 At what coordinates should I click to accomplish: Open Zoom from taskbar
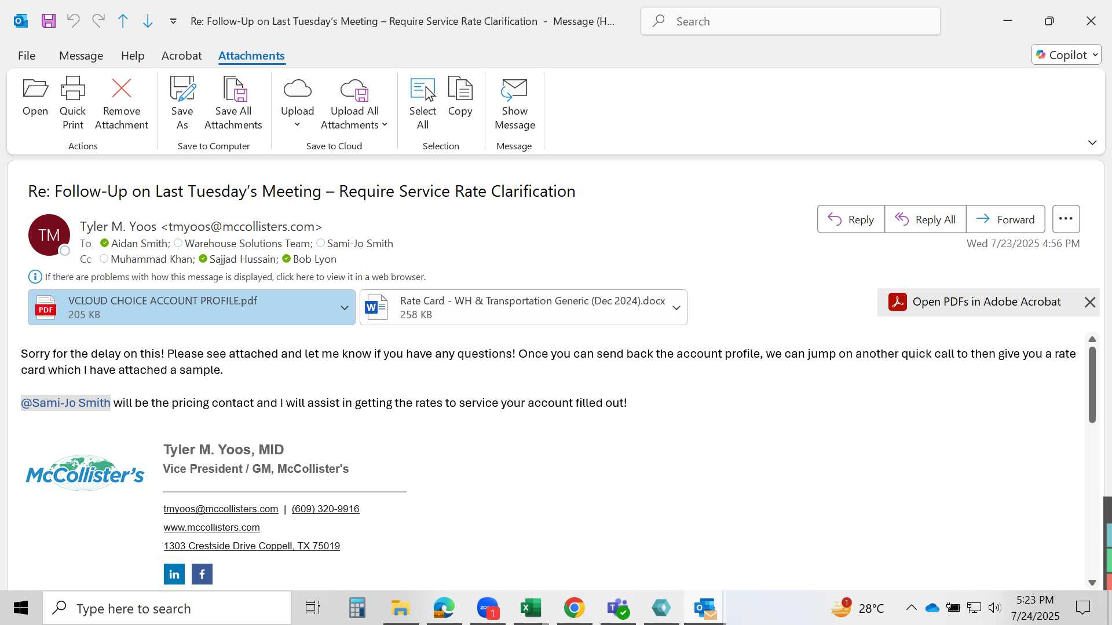(488, 608)
